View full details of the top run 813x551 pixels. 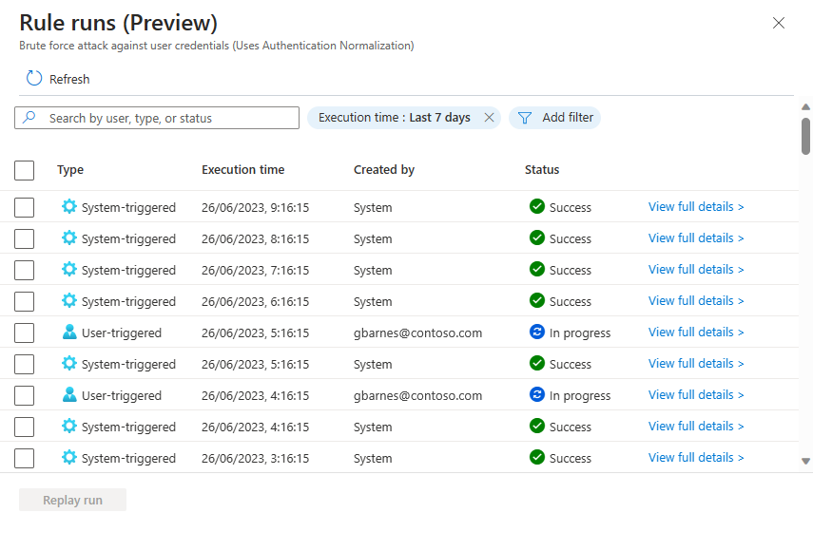[x=695, y=207]
